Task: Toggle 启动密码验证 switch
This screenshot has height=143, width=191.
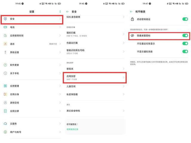Action: (x=185, y=19)
